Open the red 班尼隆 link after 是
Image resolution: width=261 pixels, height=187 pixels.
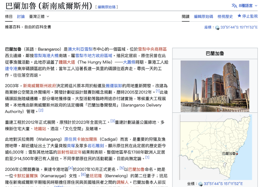point(96,176)
